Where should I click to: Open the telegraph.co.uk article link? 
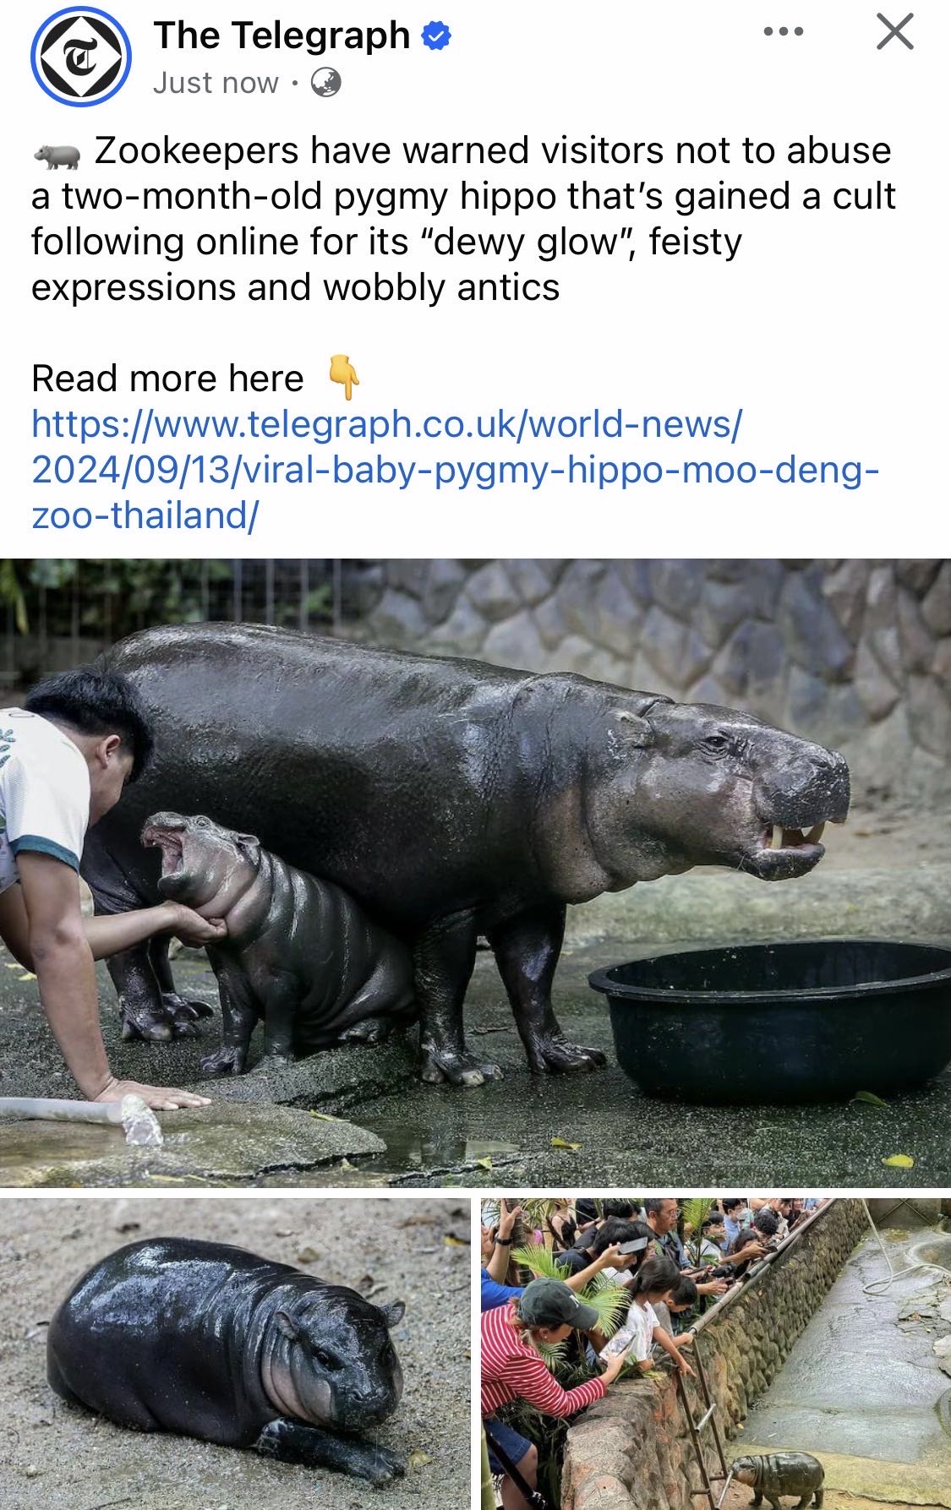pos(455,469)
